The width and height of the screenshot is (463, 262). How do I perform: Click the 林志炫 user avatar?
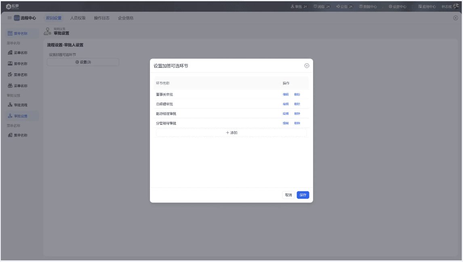456,6
